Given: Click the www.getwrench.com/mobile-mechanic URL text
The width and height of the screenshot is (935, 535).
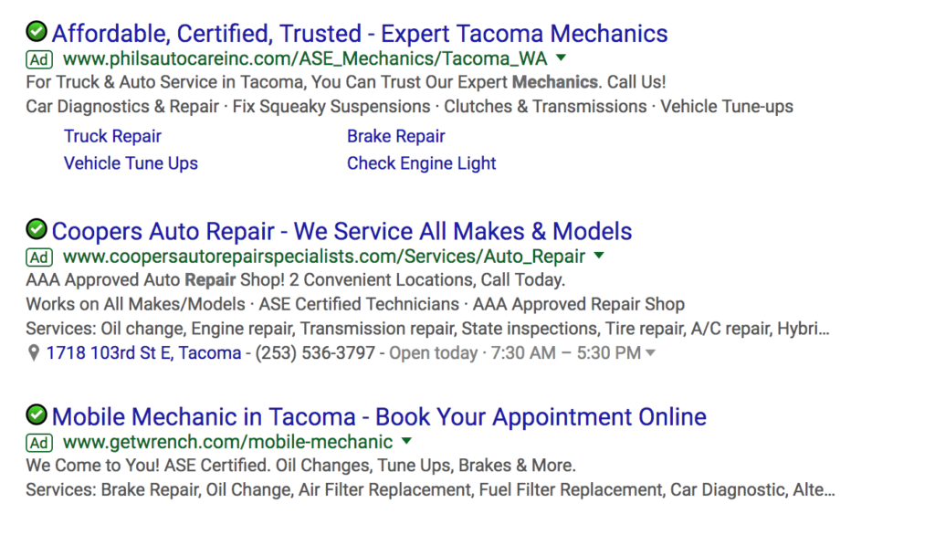Looking at the screenshot, I should 227,442.
